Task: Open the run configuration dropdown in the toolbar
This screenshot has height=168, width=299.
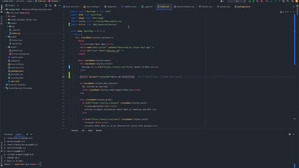Action: [237, 1]
